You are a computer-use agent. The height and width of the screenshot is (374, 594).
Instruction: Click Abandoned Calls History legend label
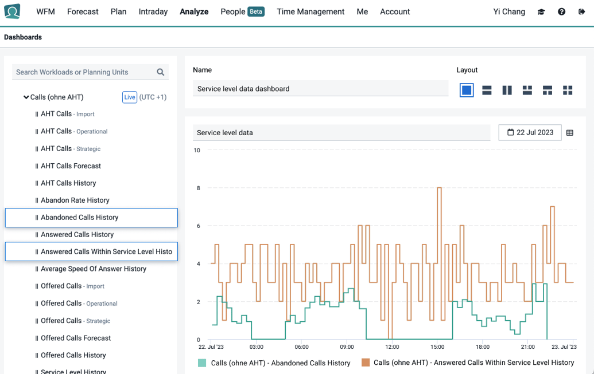click(x=281, y=363)
